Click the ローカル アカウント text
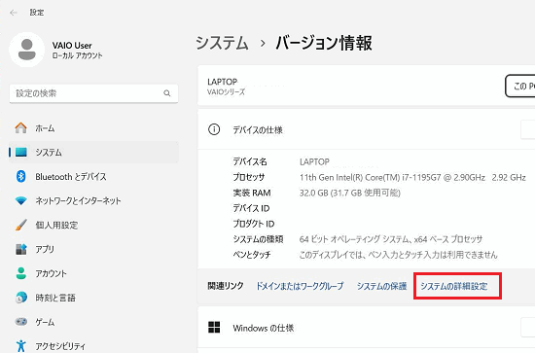535x353 pixels. pos(77,55)
